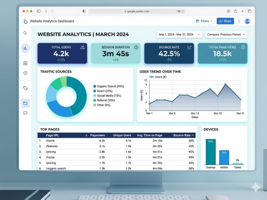The width and height of the screenshot is (267, 200).
Task: Toggle Other (5%) legend item
Action: point(102,105)
